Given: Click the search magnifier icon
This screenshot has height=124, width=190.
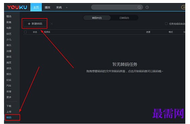Looking at the screenshot, I should tap(139, 7).
